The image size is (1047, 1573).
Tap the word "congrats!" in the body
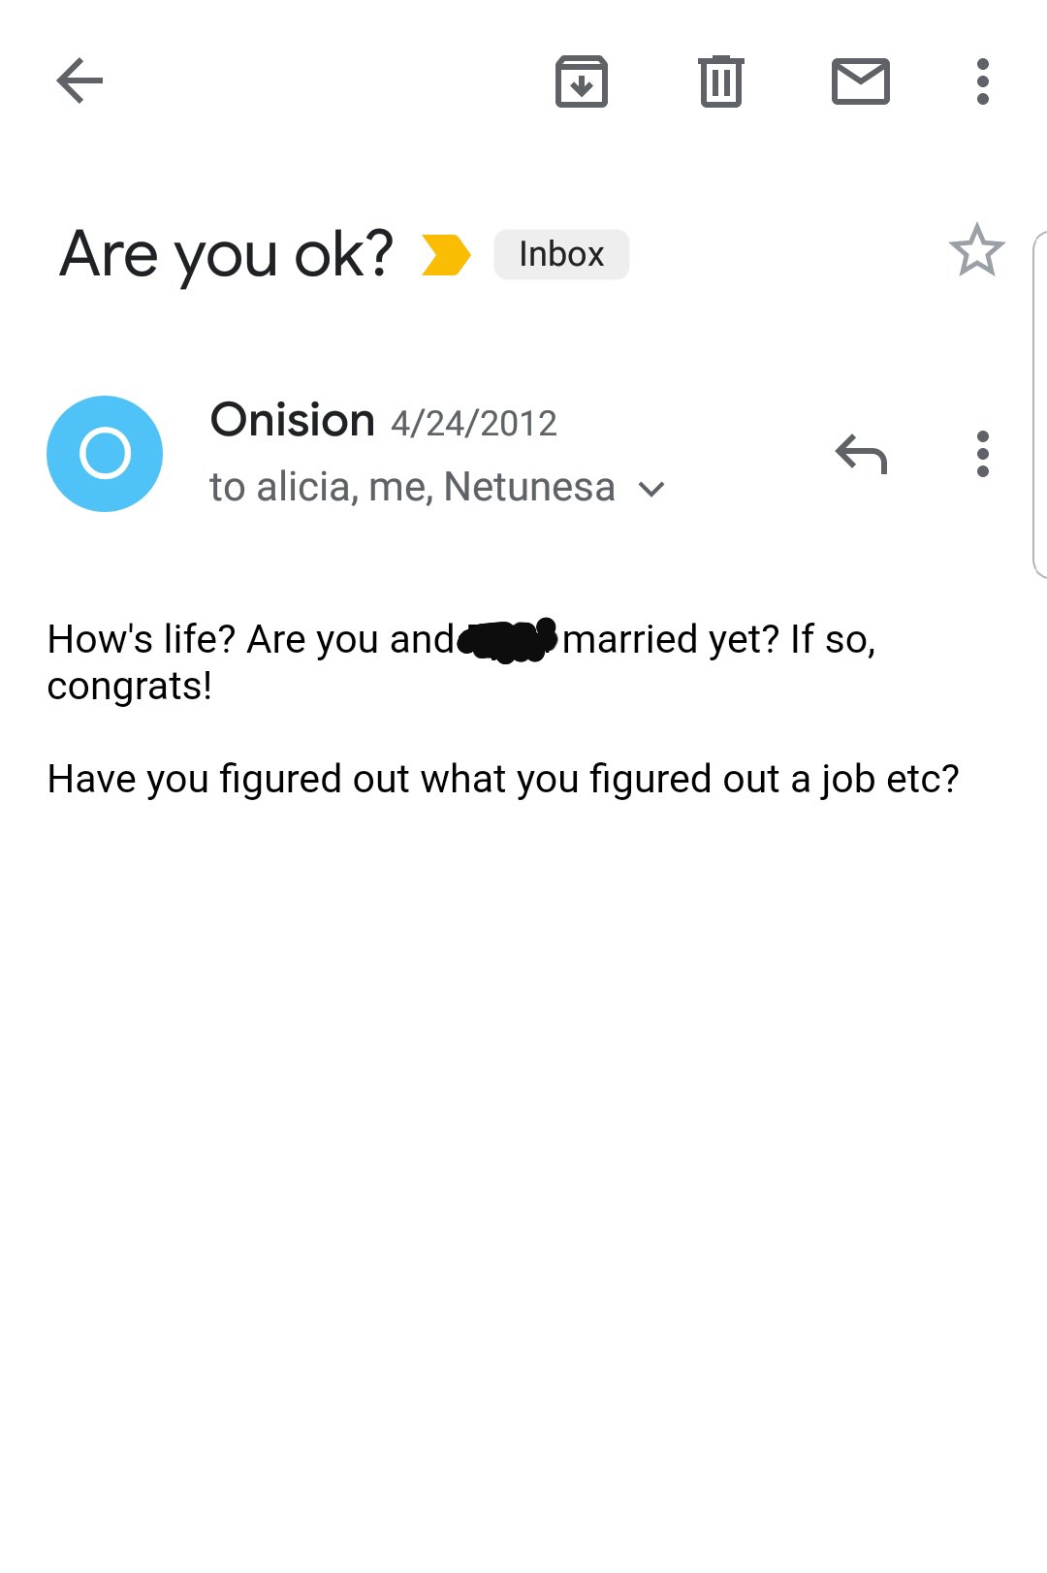(x=130, y=687)
